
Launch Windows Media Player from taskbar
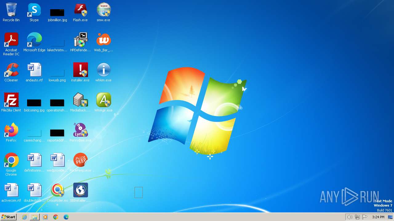click(45, 217)
